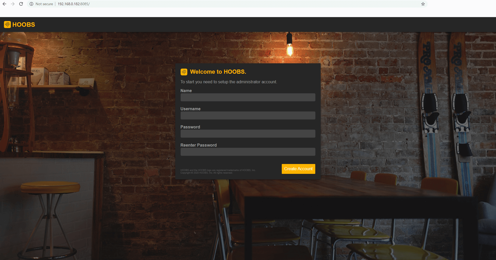Click the Name field label

point(186,91)
